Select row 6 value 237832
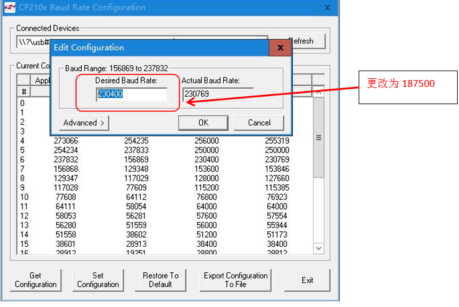 click(66, 159)
